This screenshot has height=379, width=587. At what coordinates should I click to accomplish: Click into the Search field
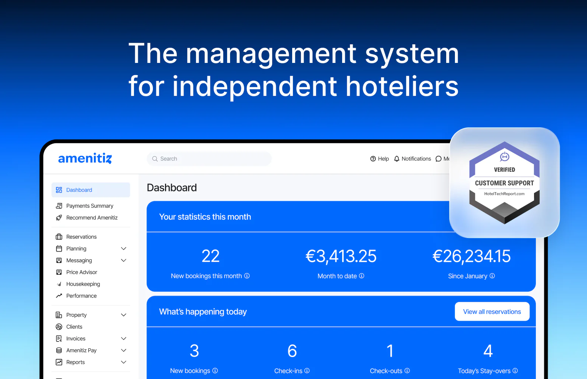pos(209,159)
